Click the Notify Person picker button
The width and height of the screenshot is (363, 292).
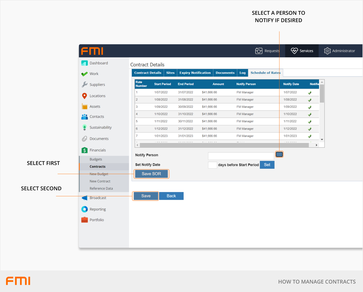[279, 154]
